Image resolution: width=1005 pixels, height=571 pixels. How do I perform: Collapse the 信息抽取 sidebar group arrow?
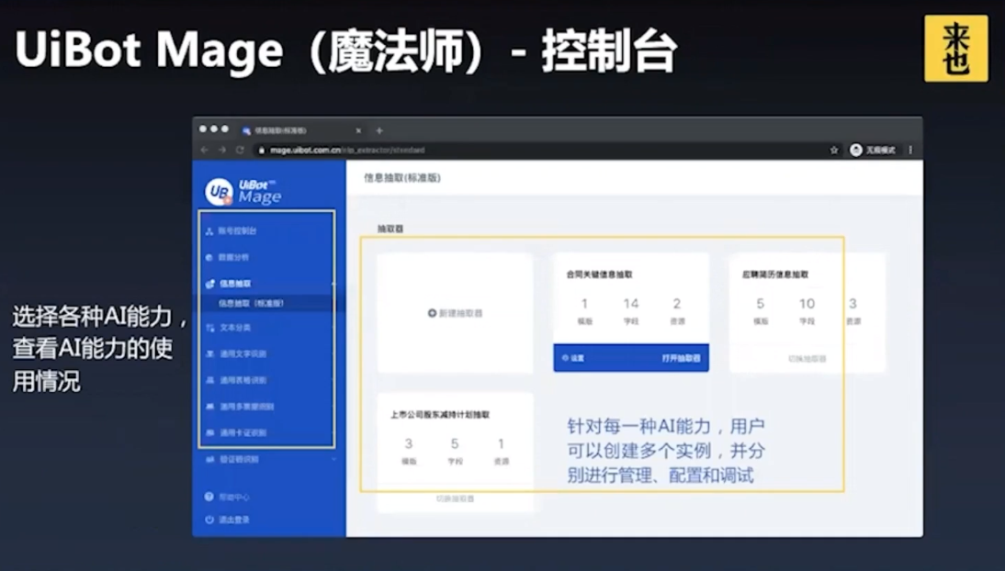(333, 284)
